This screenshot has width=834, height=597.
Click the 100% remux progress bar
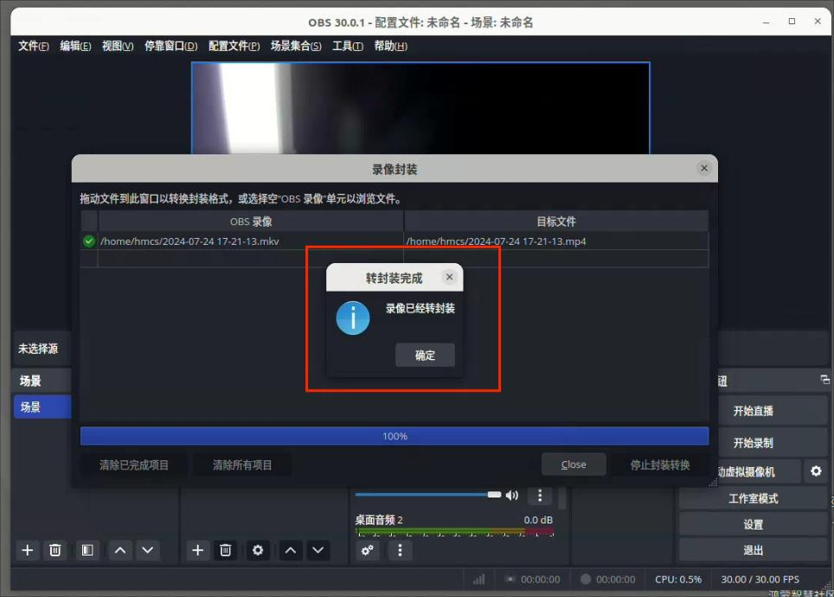395,436
